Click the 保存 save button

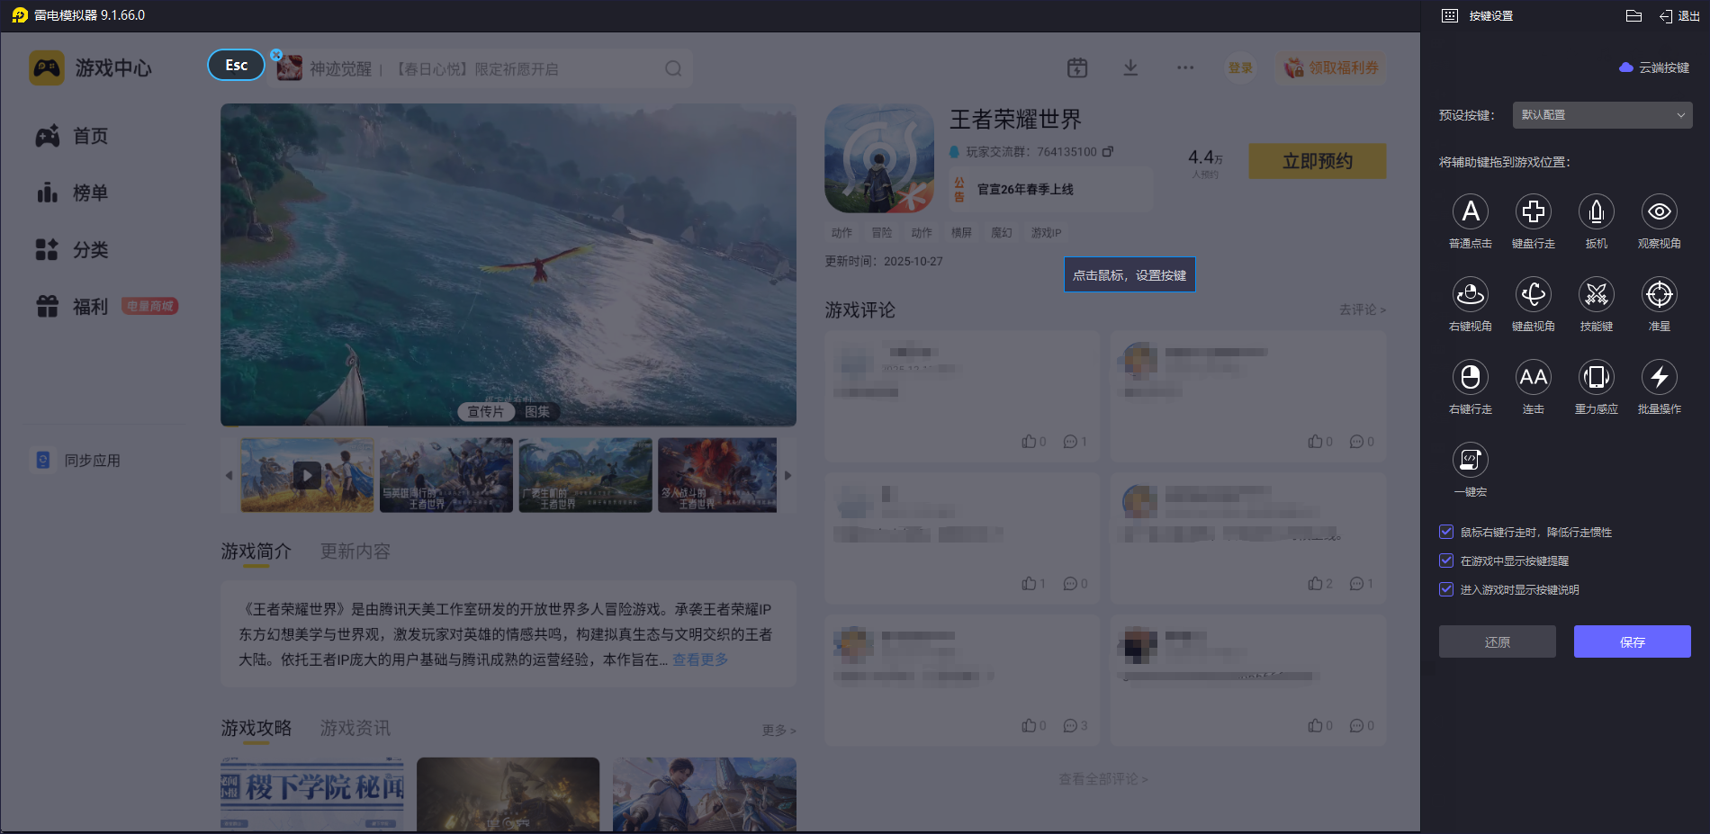[x=1631, y=642]
